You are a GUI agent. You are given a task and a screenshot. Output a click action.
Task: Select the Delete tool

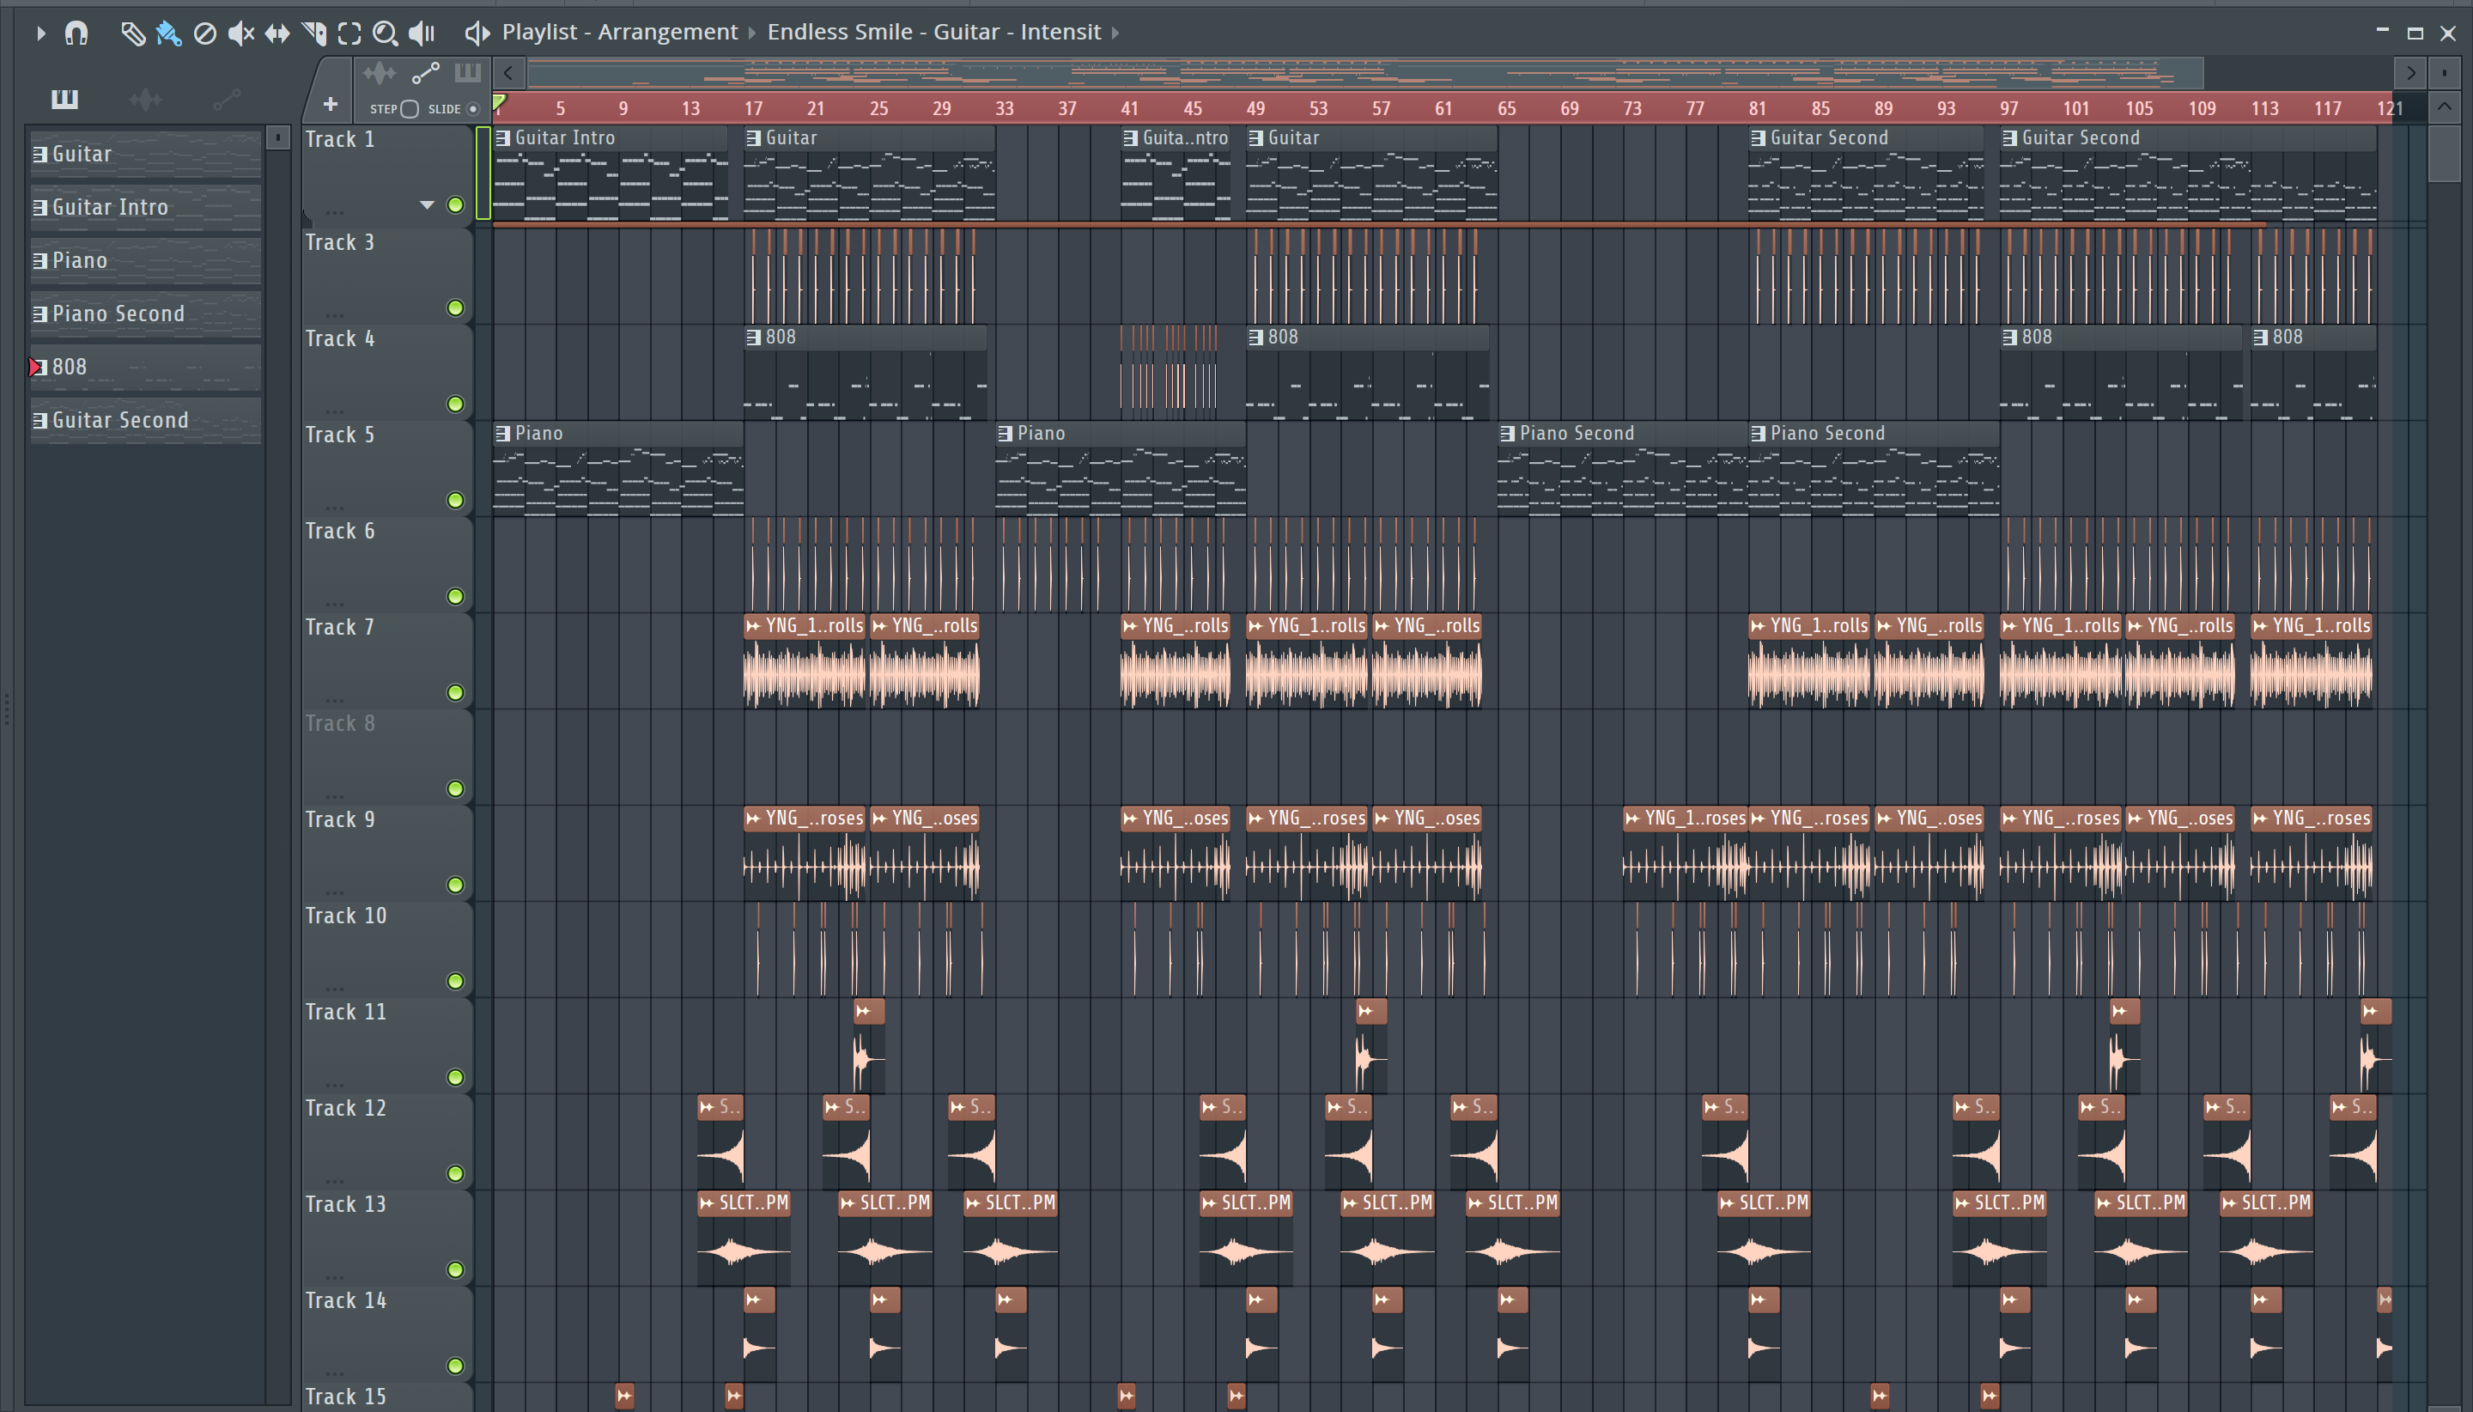[204, 34]
